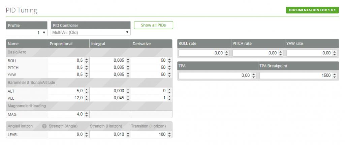Click the ROLL Proportional value field
The height and width of the screenshot is (146, 345).
point(66,61)
